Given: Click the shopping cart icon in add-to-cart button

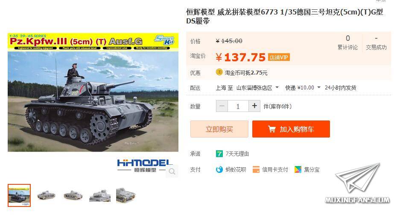Looking at the screenshot, I should point(271,129).
